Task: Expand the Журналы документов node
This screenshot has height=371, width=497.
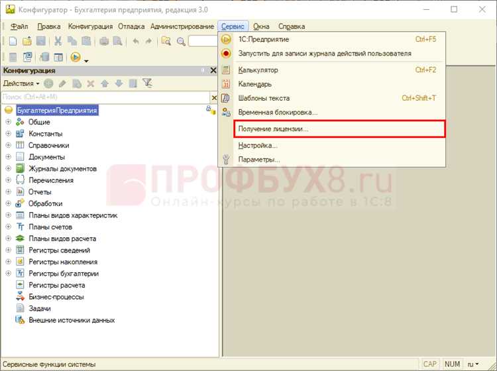Action: point(8,168)
